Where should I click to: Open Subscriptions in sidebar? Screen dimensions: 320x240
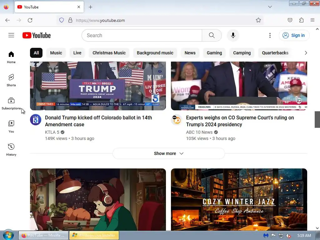click(11, 104)
